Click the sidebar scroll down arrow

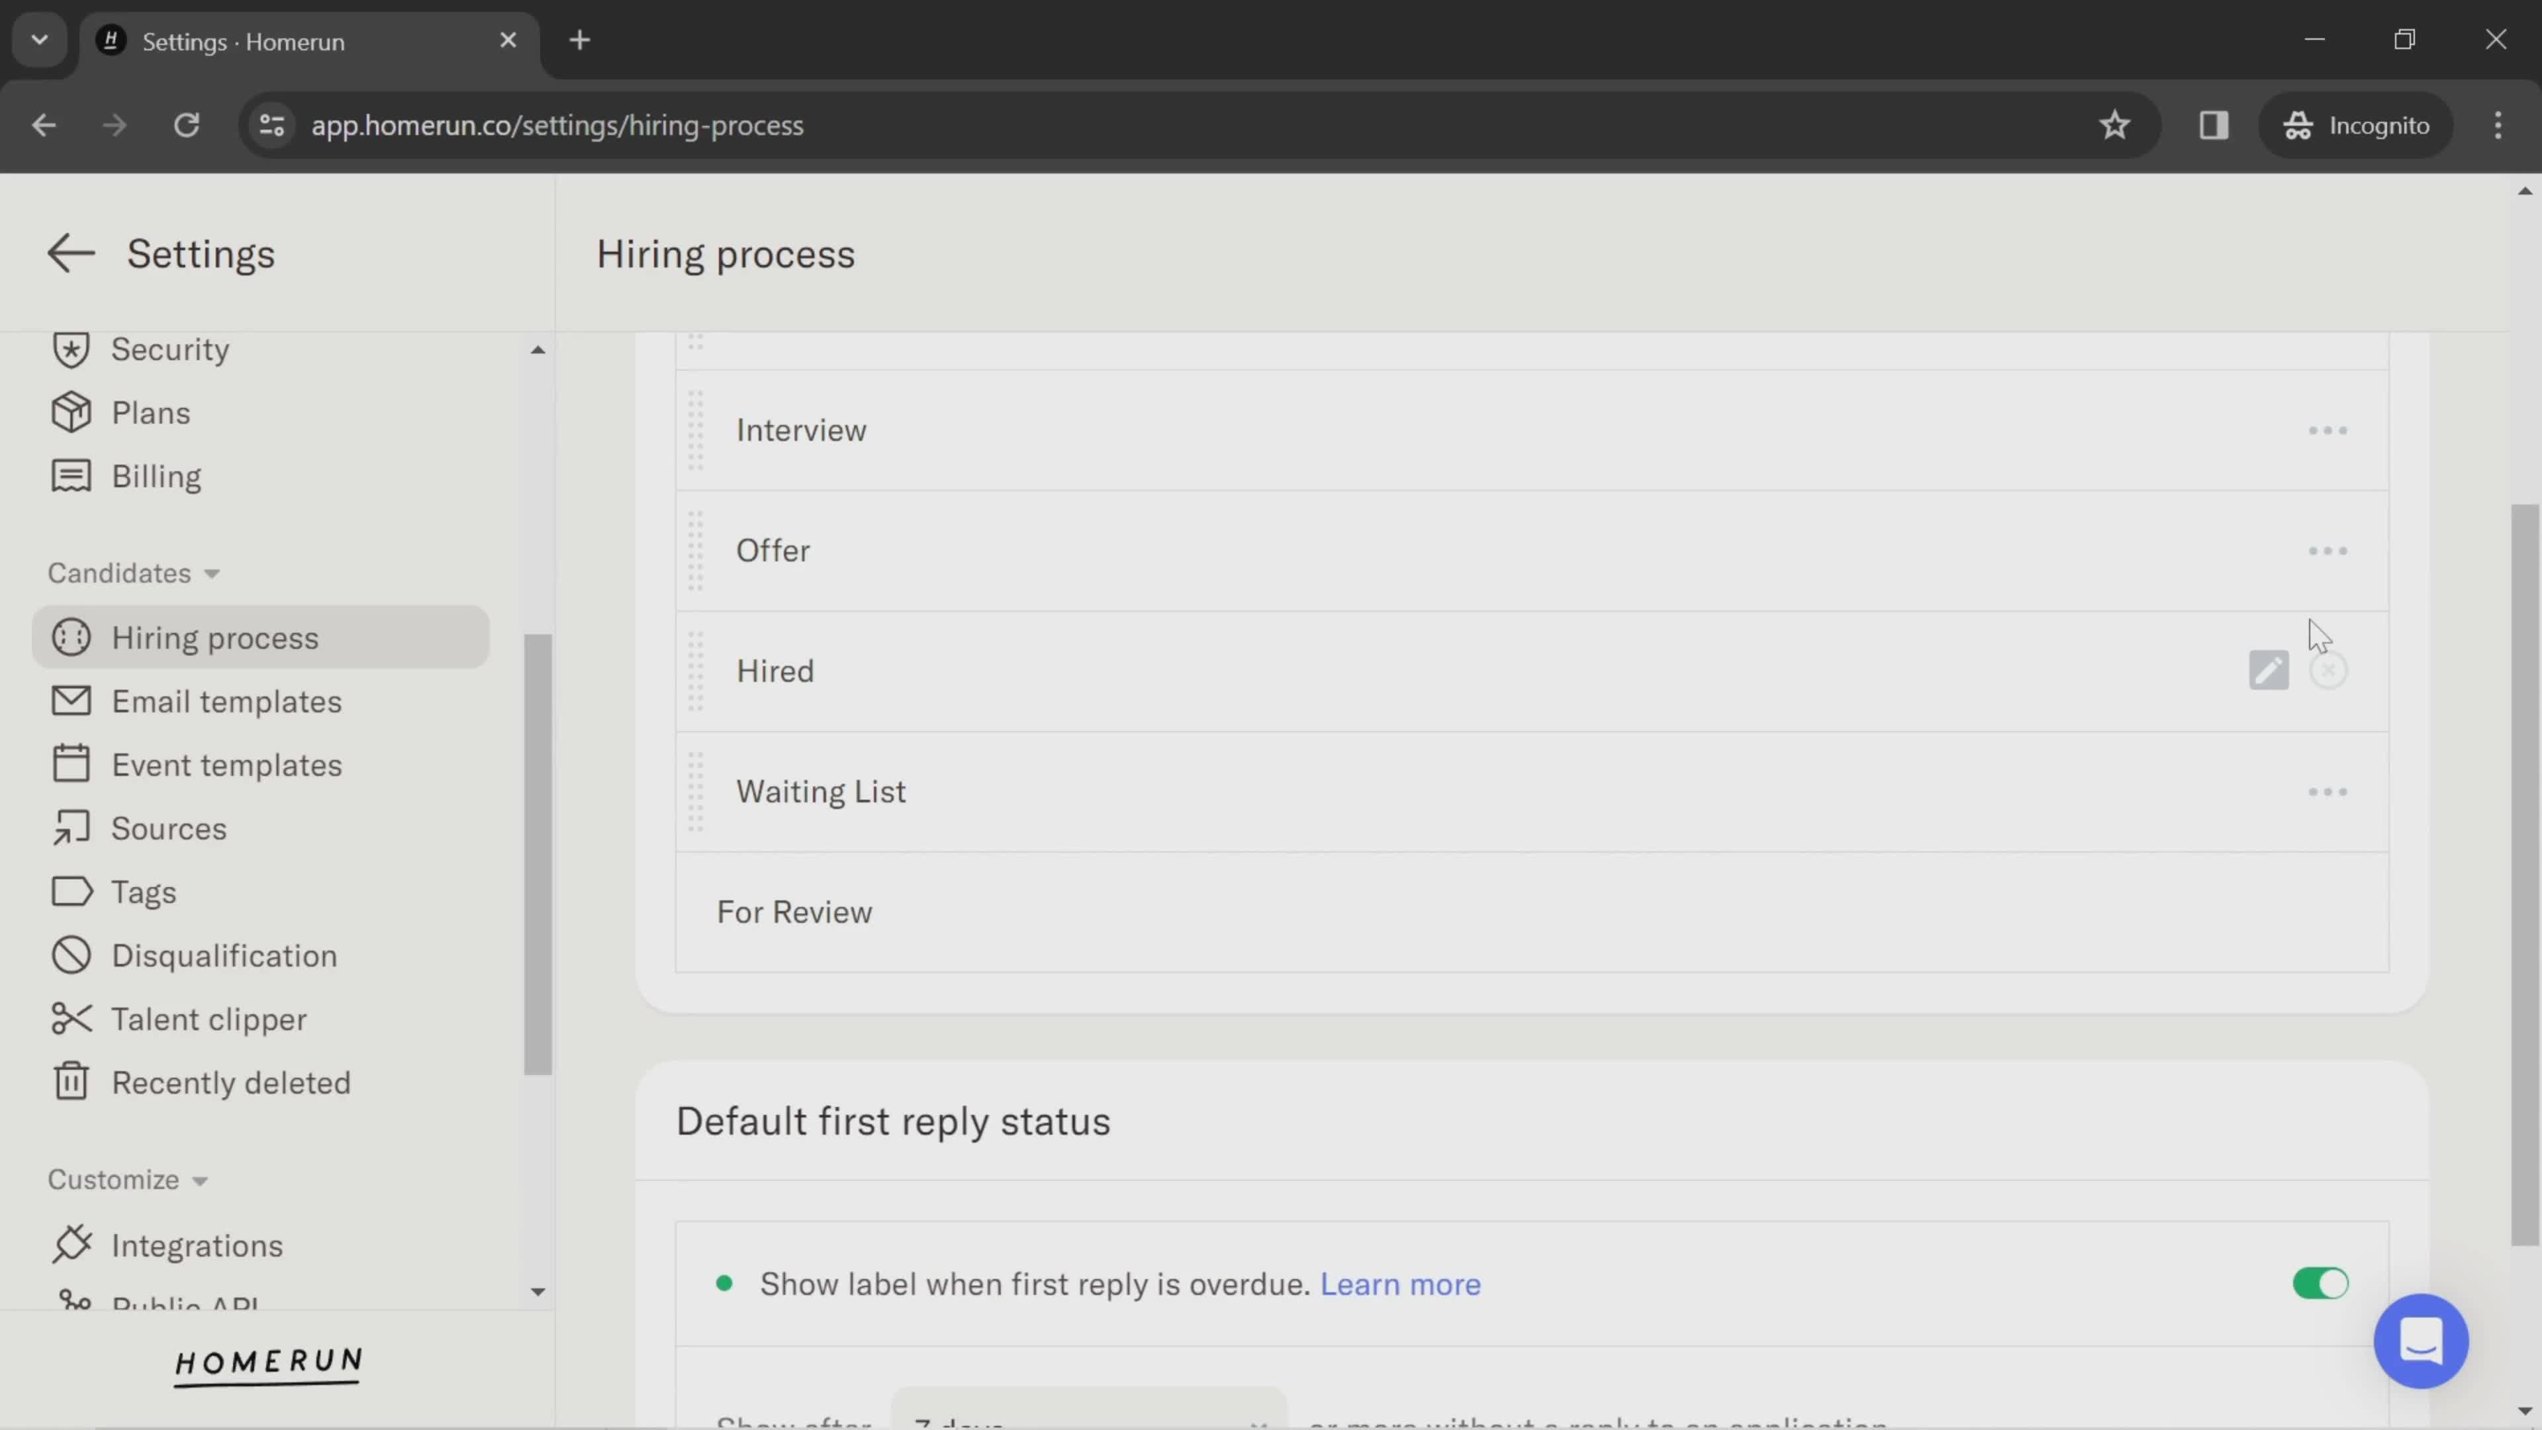click(x=538, y=1291)
